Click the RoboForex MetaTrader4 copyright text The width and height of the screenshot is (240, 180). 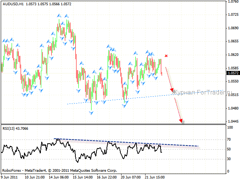(x=60, y=171)
